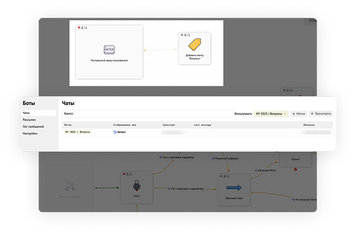The width and height of the screenshot is (355, 234).
Task: Click the ENTER key icon in user input node
Action: tap(109, 50)
